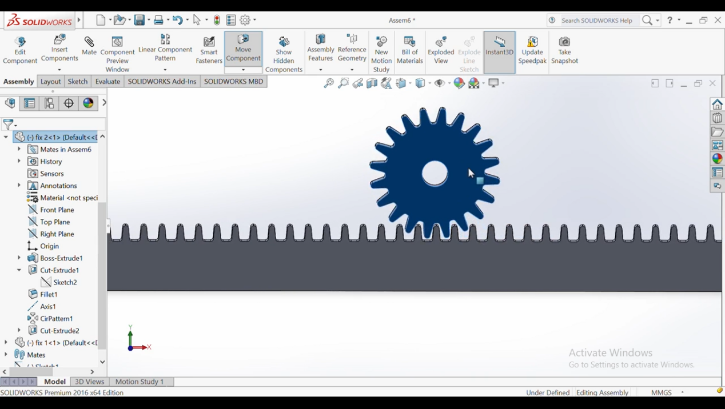Image resolution: width=725 pixels, height=409 pixels.
Task: Collapse the Cut-Extrude1 feature
Action: click(x=19, y=270)
